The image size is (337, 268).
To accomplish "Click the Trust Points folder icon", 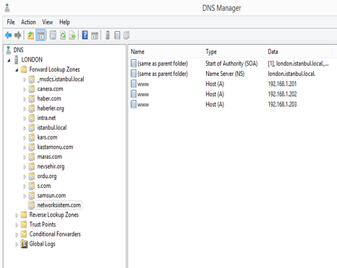I will pos(24,225).
